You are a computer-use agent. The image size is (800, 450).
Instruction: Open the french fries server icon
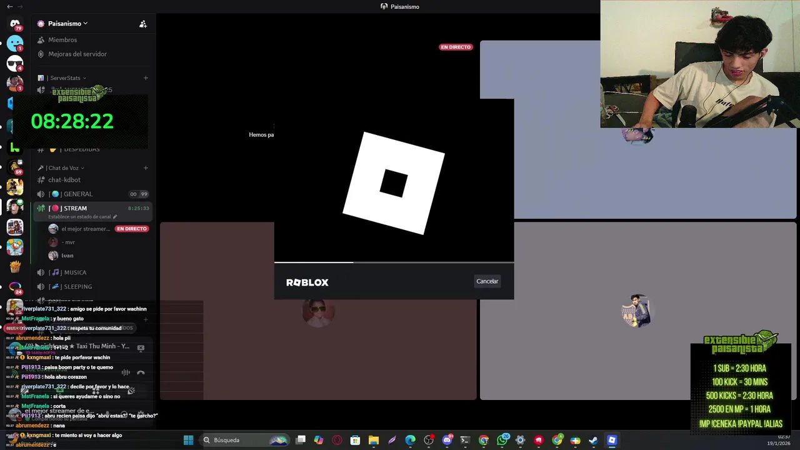pyautogui.click(x=15, y=267)
